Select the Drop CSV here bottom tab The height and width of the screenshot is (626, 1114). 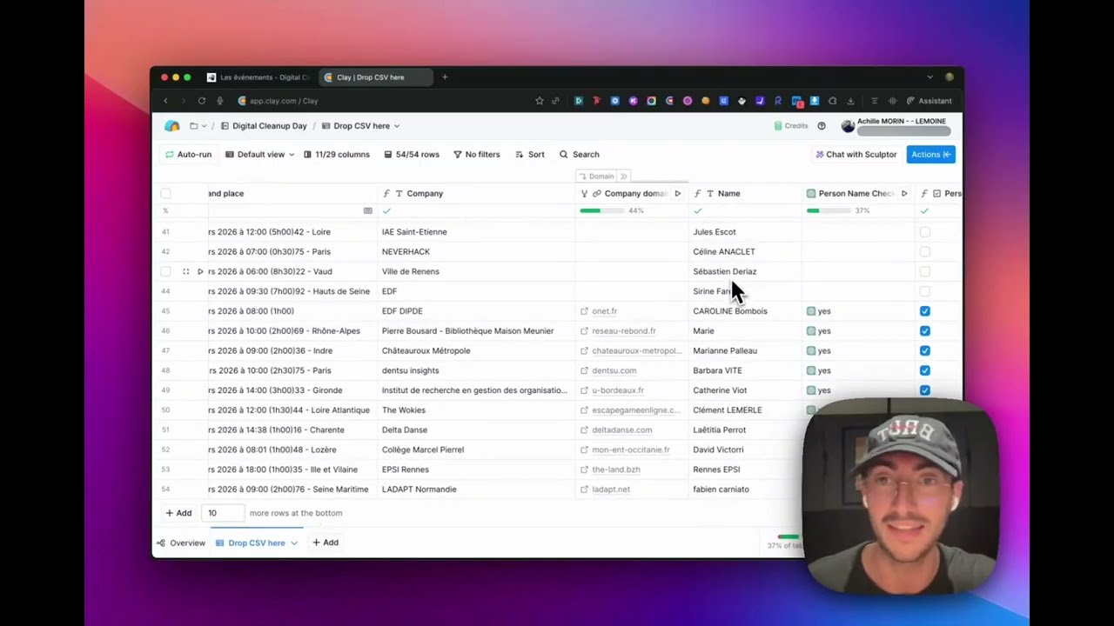click(256, 543)
